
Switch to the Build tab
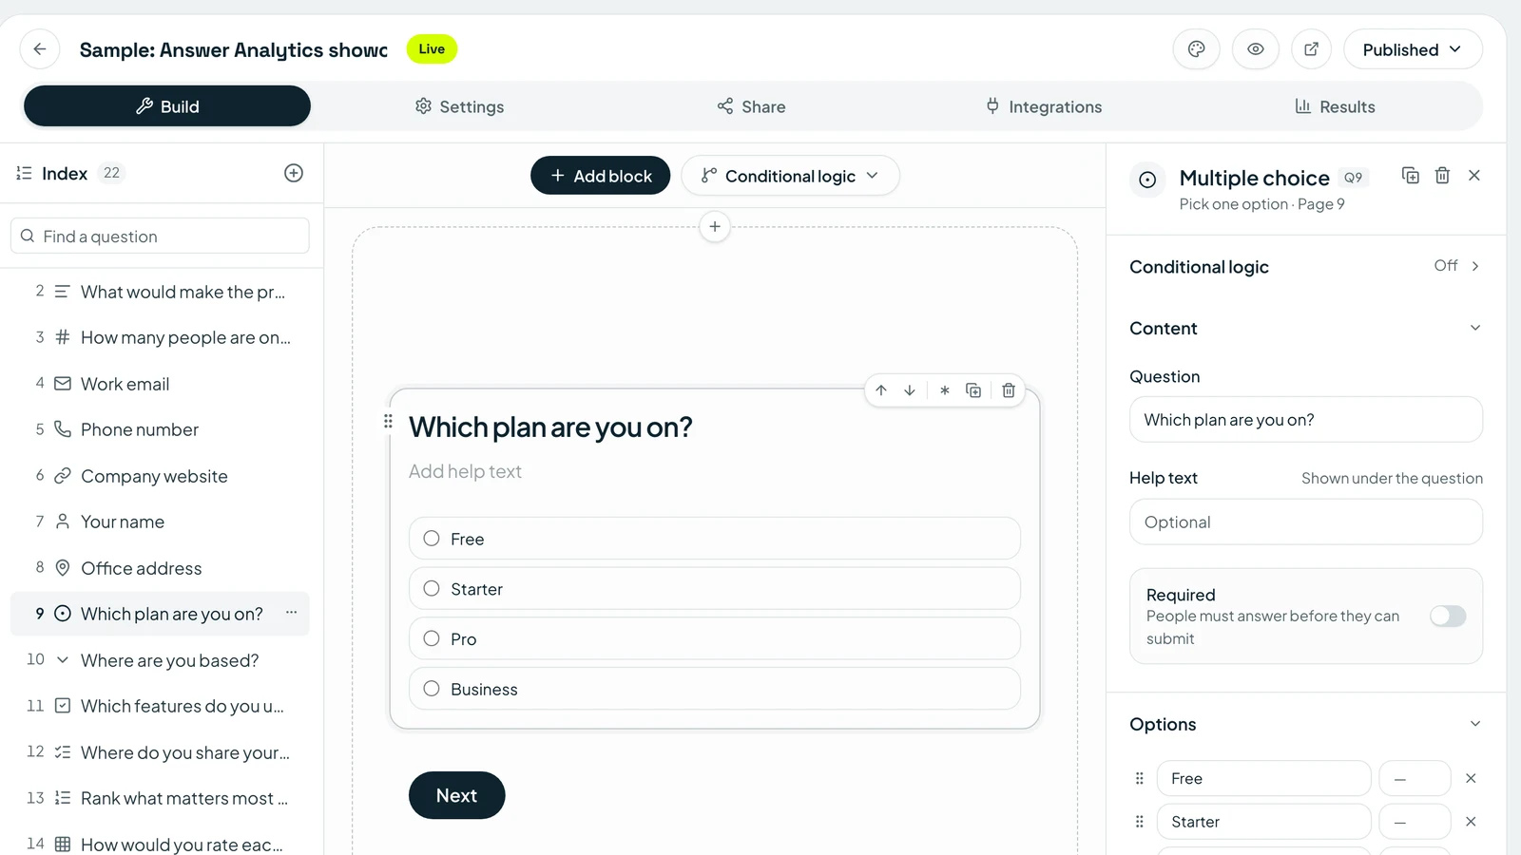(x=167, y=106)
